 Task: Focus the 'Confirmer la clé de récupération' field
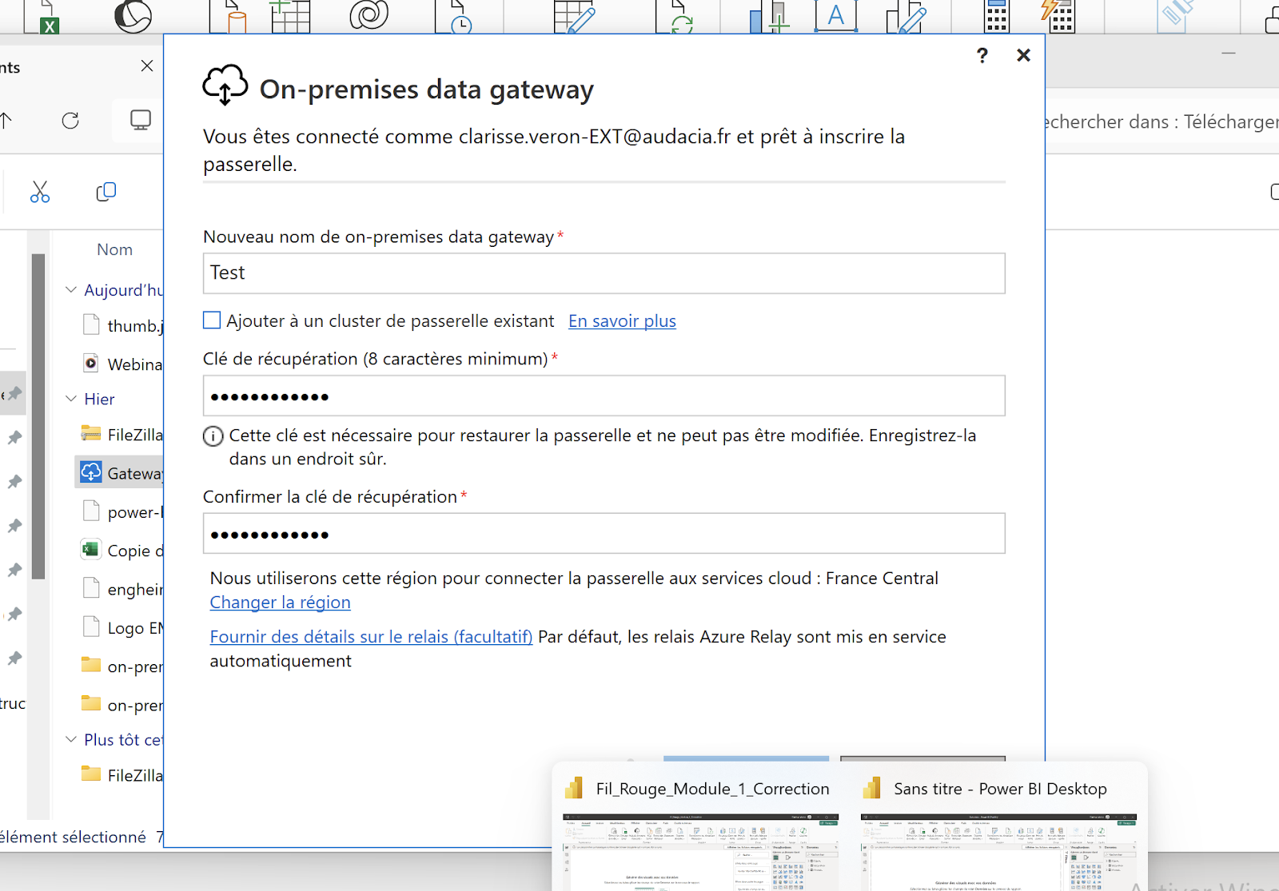(x=604, y=533)
